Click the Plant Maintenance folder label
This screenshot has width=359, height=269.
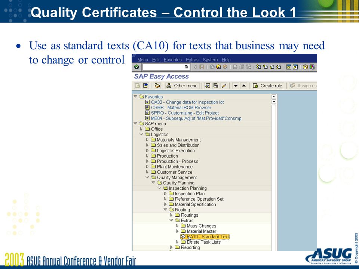(x=175, y=167)
